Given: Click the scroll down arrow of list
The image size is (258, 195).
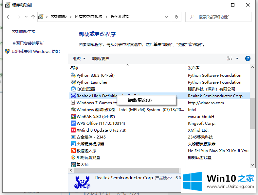Looking at the screenshot, I should click(252, 165).
